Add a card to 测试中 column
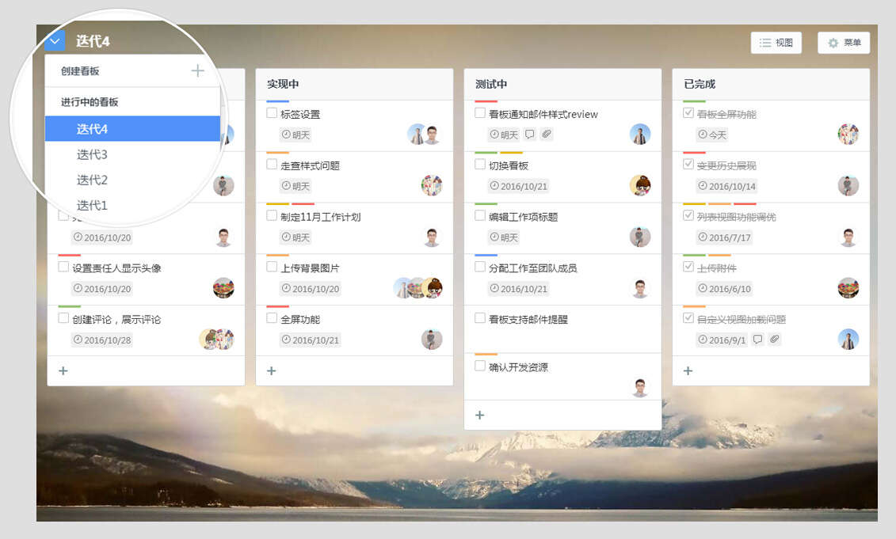Screen dimensions: 896x539 coord(480,415)
